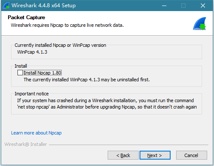Check the Install Npcap 1.80 checkbox
The height and width of the screenshot is (166, 214).
[x=20, y=73]
